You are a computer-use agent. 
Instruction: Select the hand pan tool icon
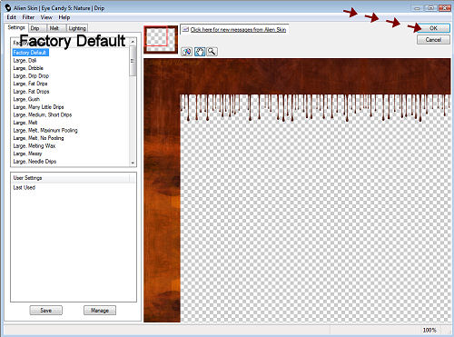tap(200, 52)
